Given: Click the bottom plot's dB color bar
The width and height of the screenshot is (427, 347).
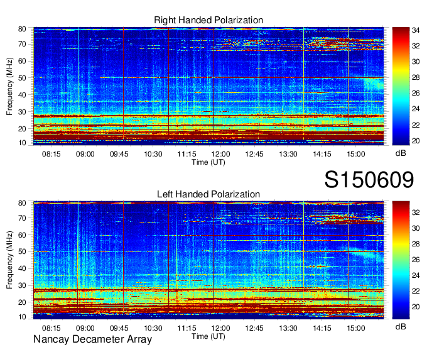Looking at the screenshot, I should pos(401,260).
